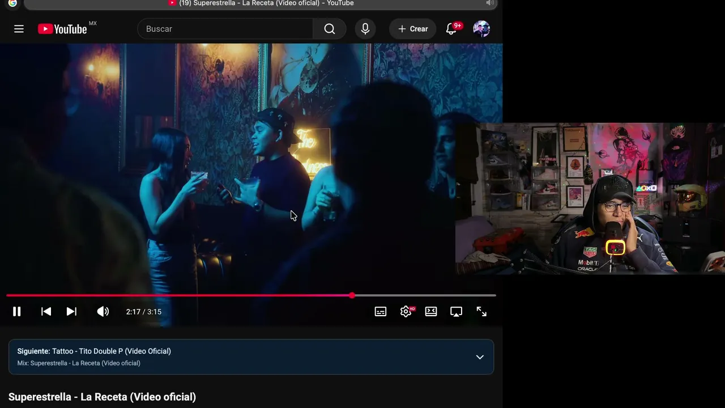
Task: Click the Buscar search field
Action: coord(225,29)
